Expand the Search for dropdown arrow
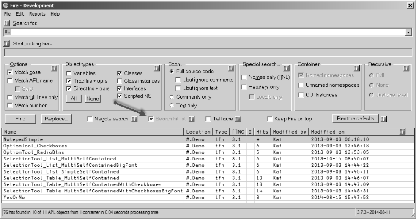The height and width of the screenshot is (219, 416). (408, 32)
